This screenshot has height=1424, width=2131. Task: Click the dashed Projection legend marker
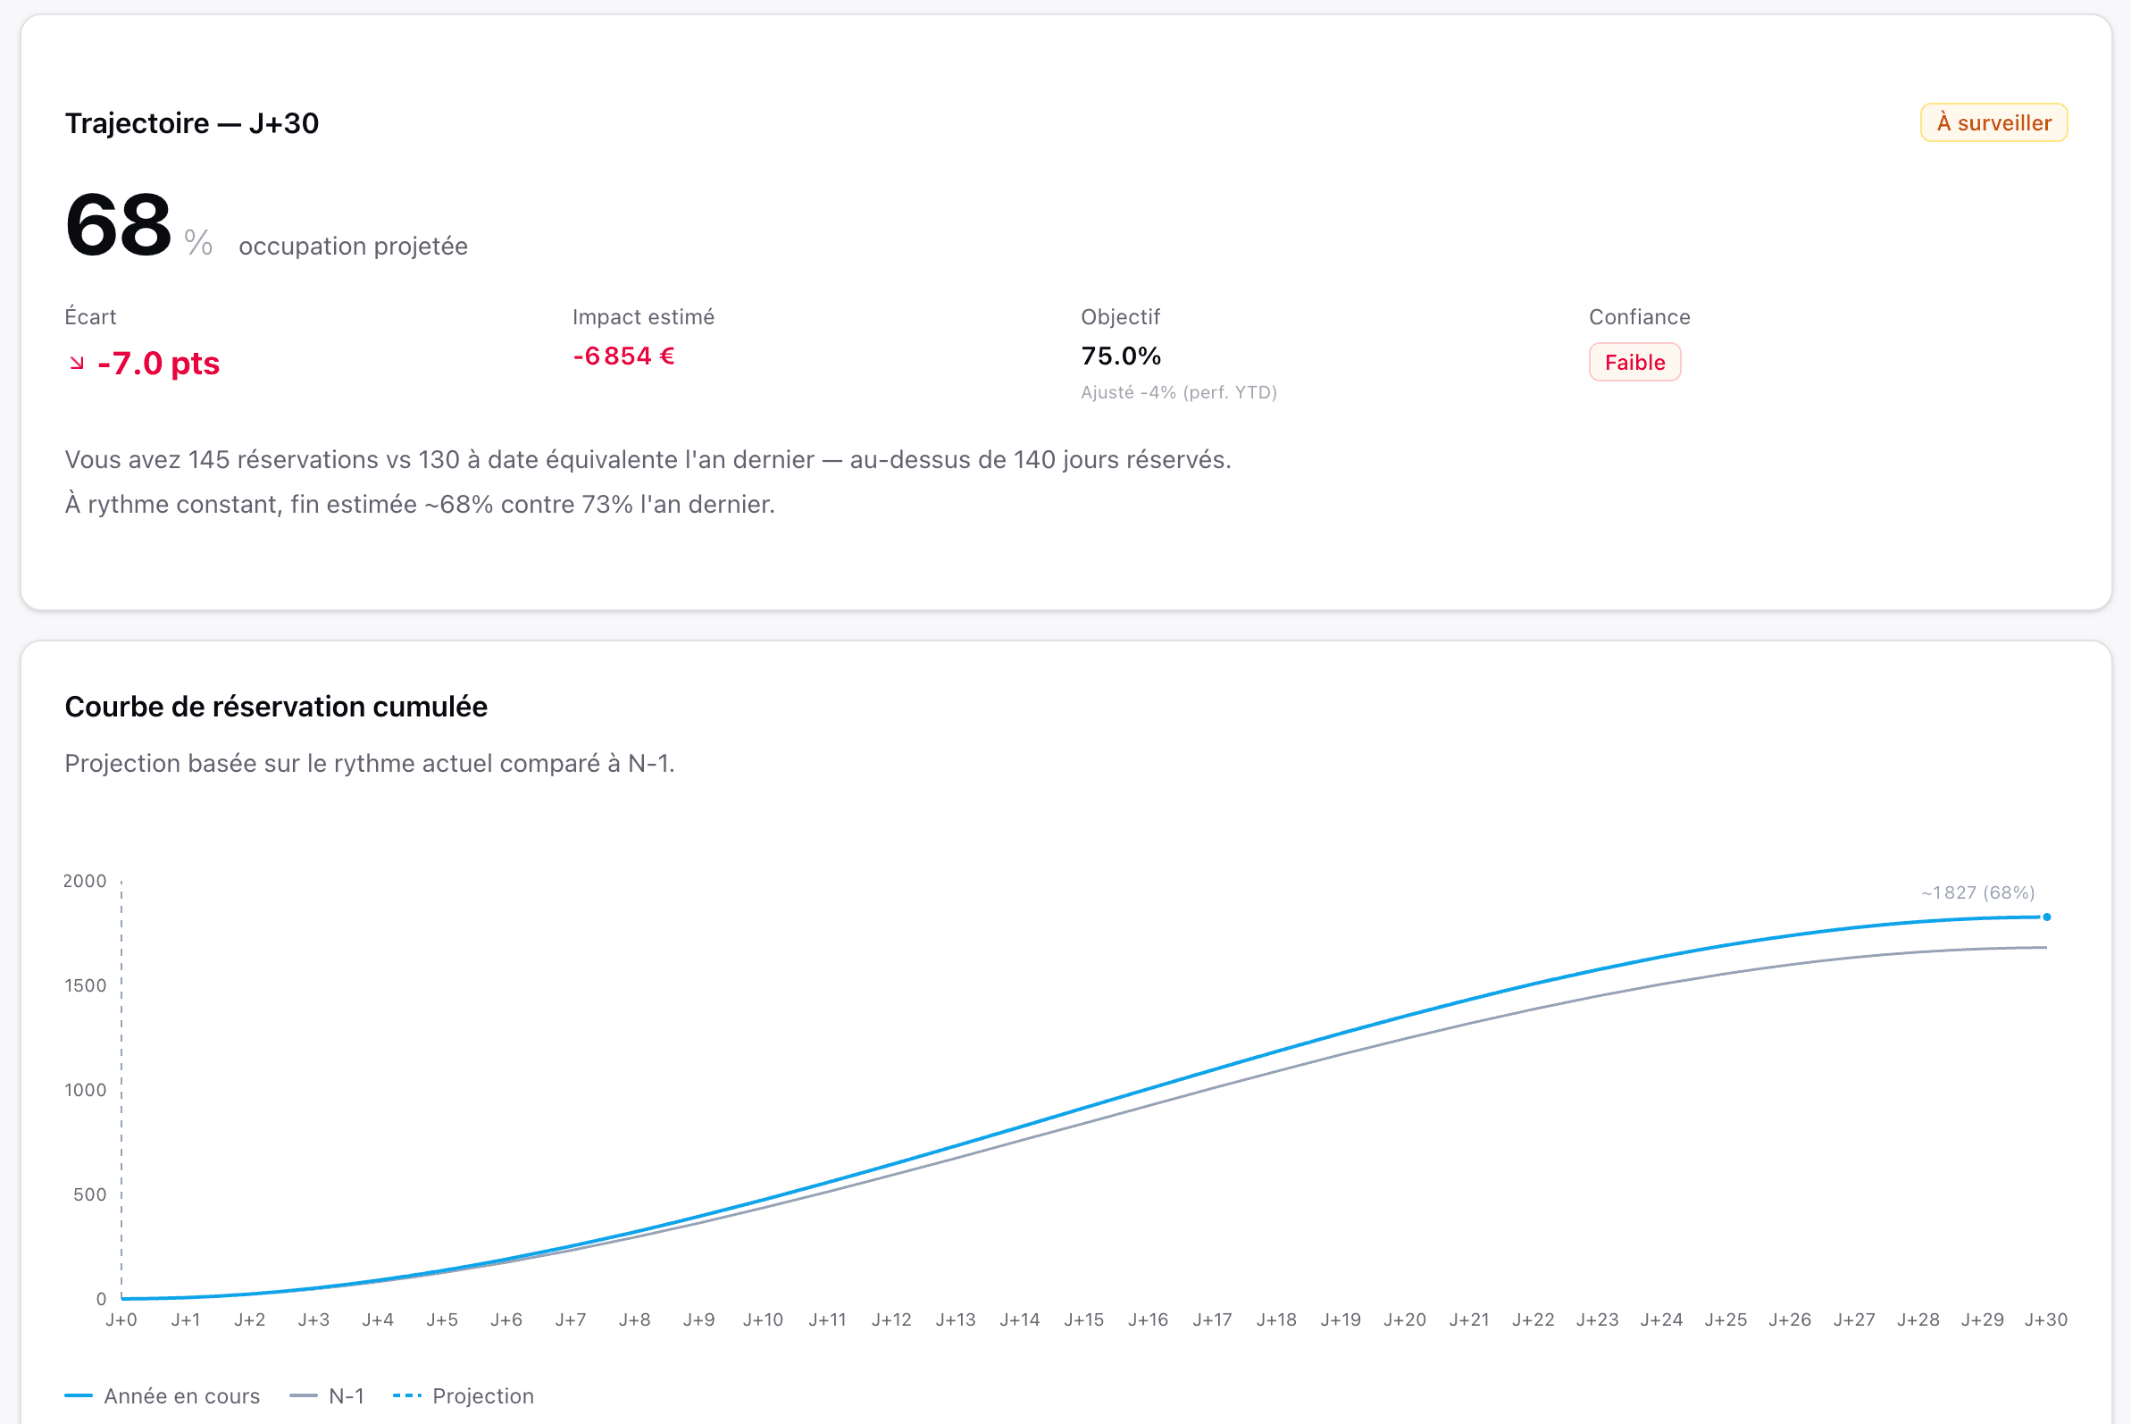click(x=406, y=1395)
